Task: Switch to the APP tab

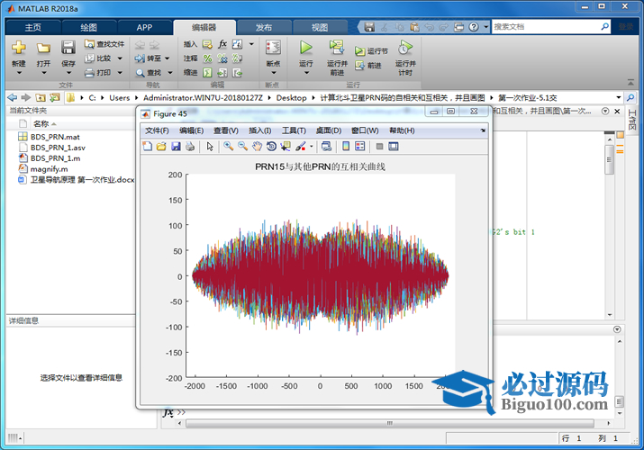Action: pos(145,28)
